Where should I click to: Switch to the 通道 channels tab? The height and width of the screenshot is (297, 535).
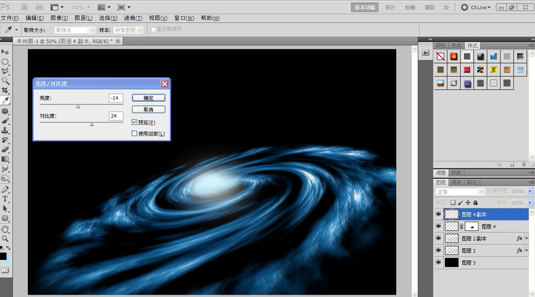456,182
